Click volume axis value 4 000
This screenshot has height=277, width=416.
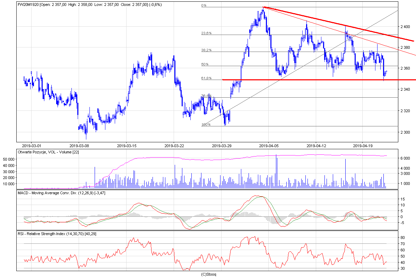tap(406, 168)
